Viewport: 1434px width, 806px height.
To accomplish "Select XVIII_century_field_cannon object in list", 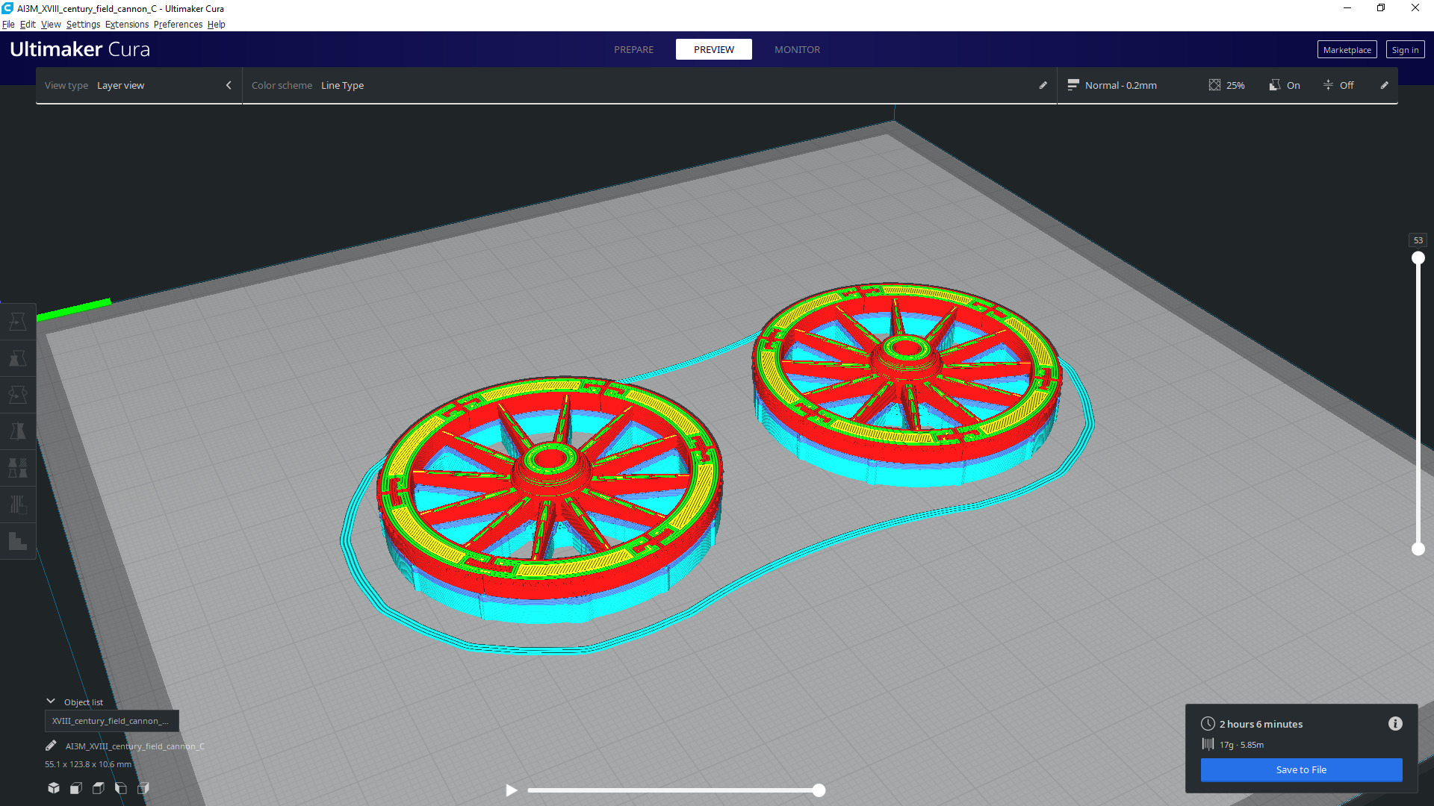I will pos(111,721).
